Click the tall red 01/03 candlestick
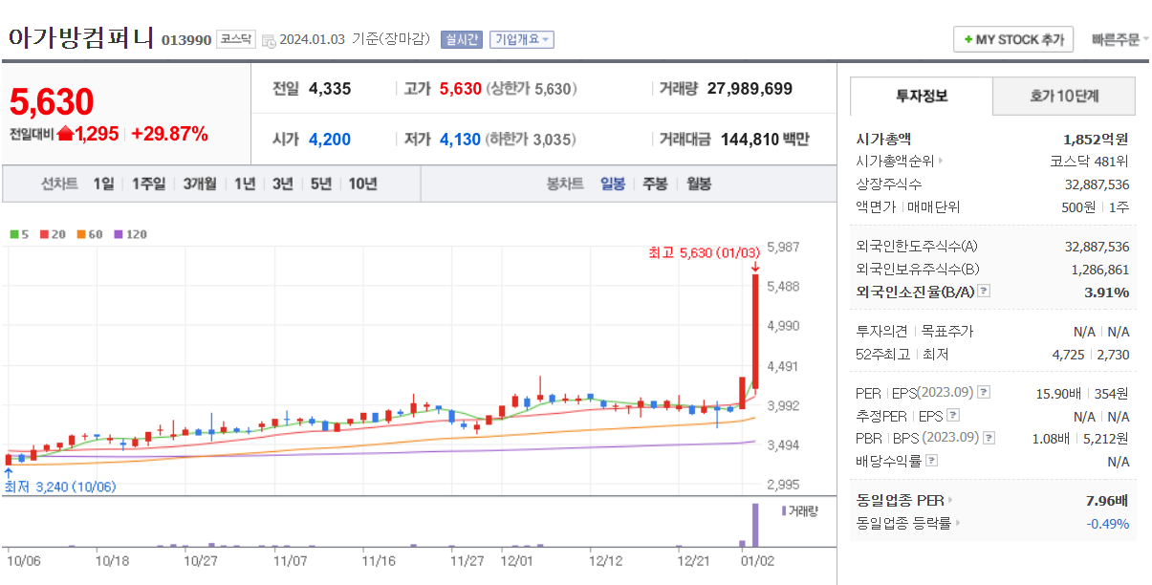1152x585 pixels. 755,331
